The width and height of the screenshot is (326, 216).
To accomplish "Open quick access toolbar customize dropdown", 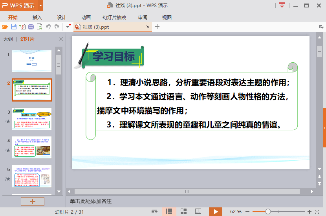I will click(x=68, y=26).
